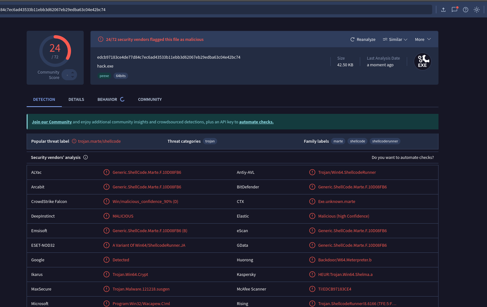Open the DETAILS tab
This screenshot has width=487, height=307.
tap(76, 99)
